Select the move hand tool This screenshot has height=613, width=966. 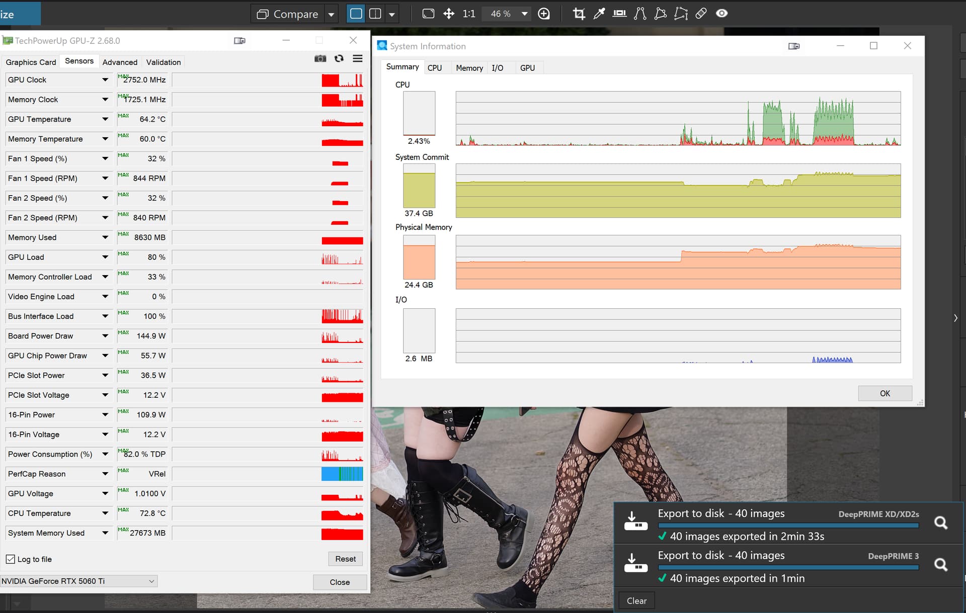(x=449, y=14)
